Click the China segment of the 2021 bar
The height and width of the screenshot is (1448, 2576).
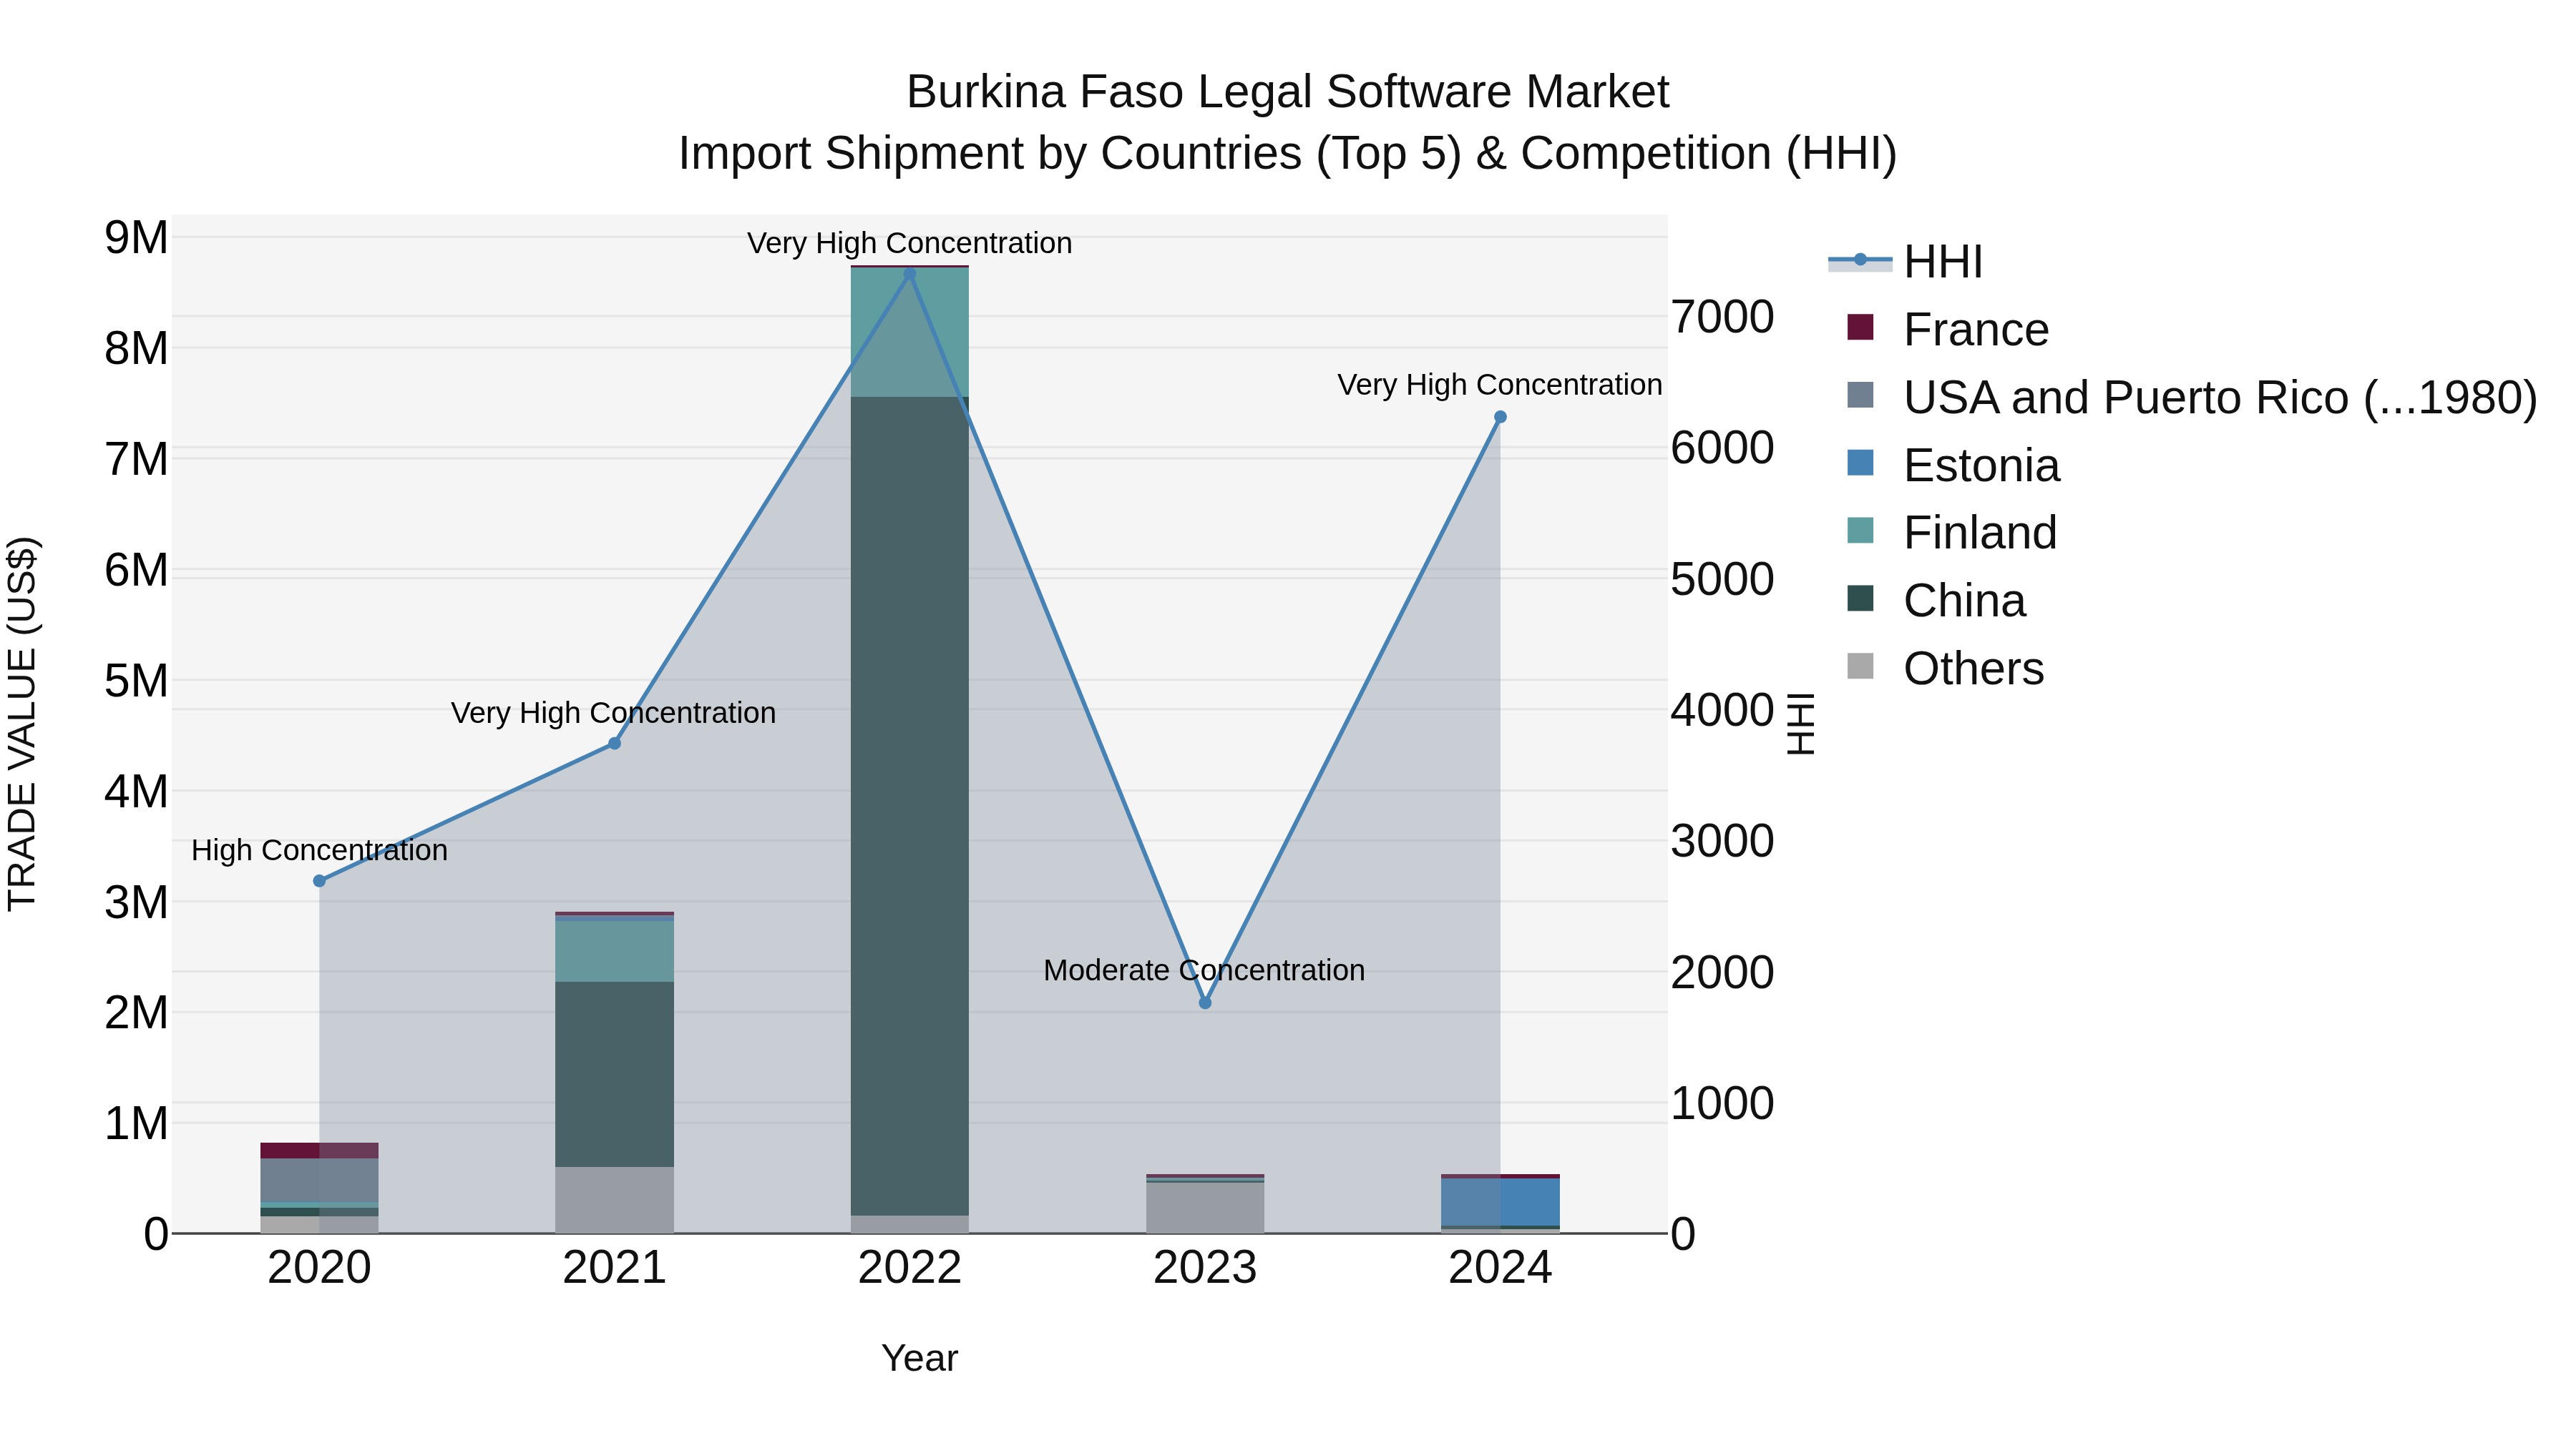pos(615,1074)
